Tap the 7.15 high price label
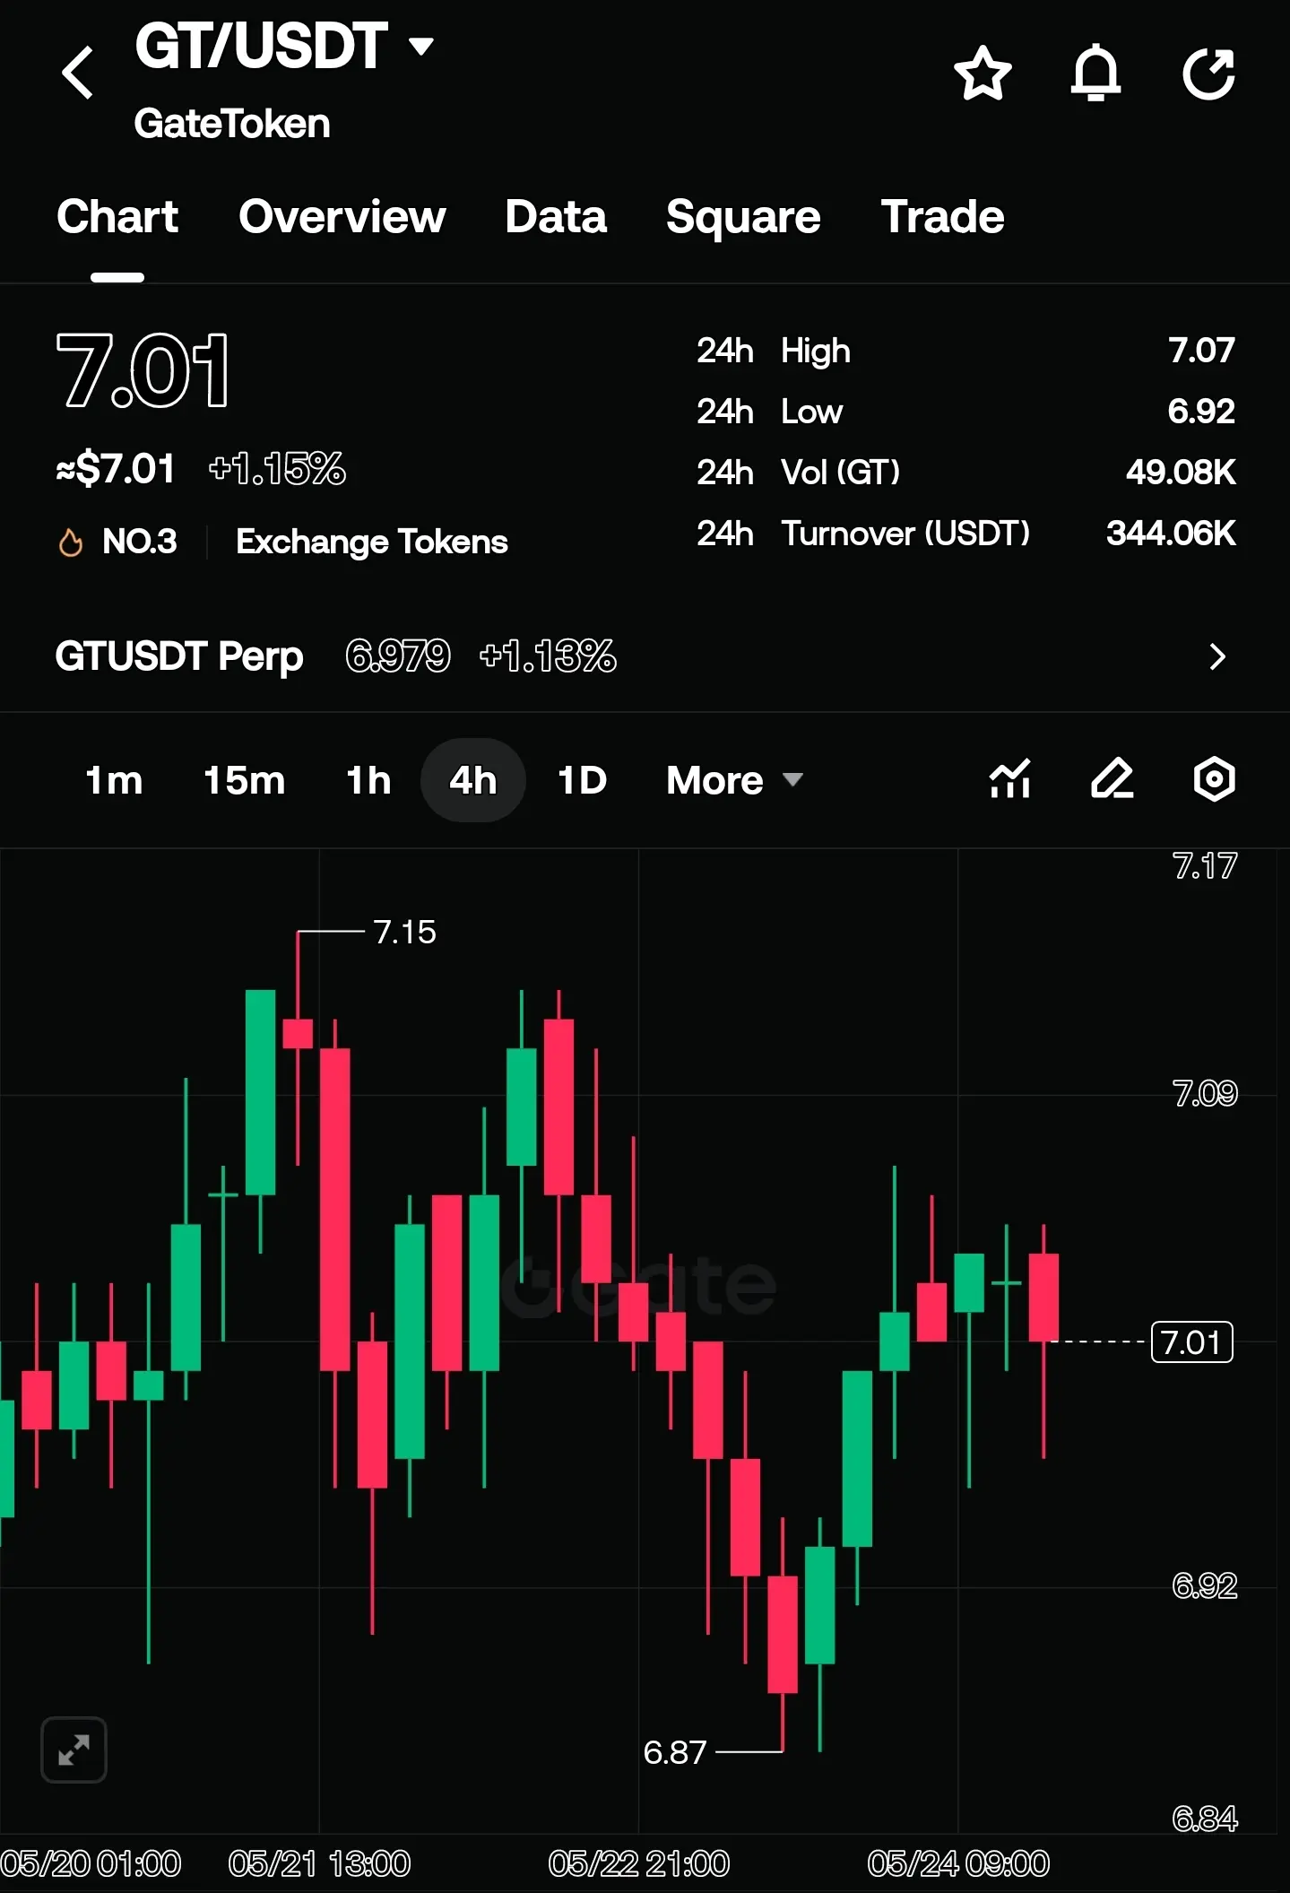The width and height of the screenshot is (1290, 1893). [405, 932]
